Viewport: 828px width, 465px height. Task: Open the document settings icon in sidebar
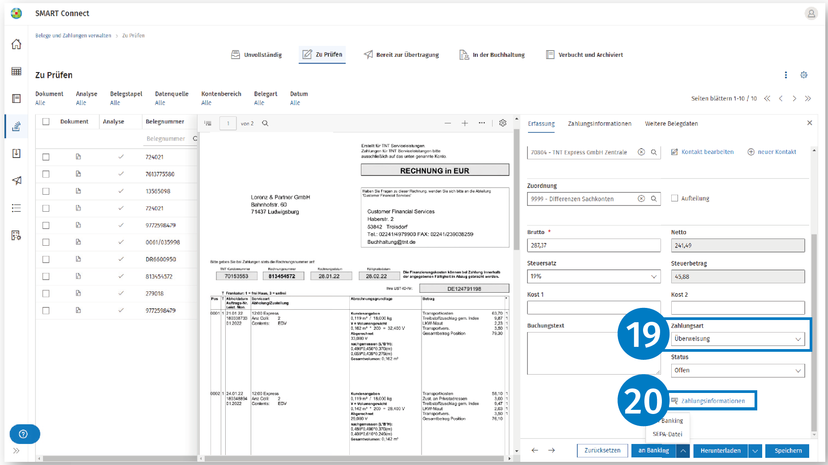pyautogui.click(x=16, y=235)
